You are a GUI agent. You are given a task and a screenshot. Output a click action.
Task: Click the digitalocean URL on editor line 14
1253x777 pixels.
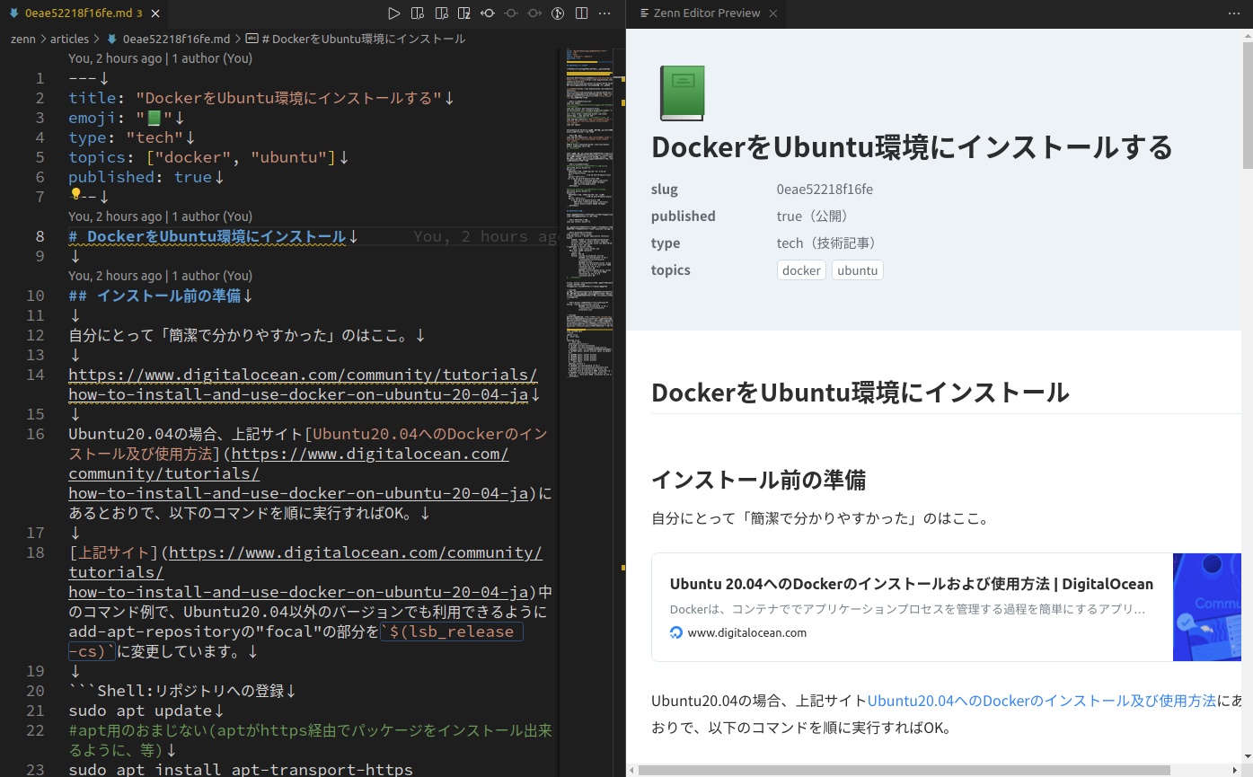click(x=303, y=384)
